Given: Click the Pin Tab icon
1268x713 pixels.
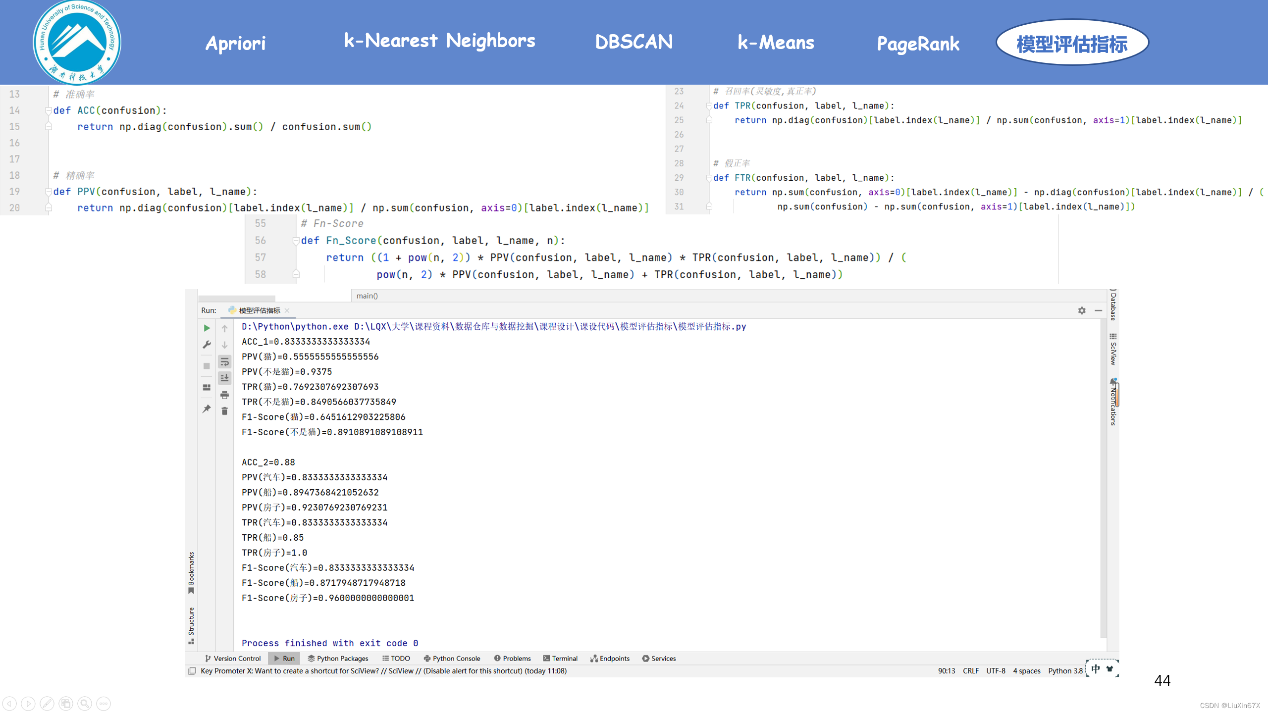Looking at the screenshot, I should pyautogui.click(x=207, y=409).
